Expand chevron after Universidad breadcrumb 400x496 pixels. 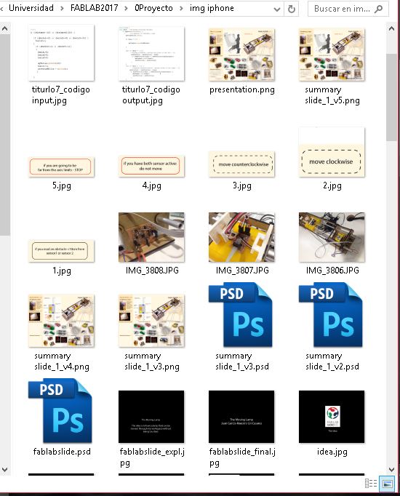click(62, 9)
